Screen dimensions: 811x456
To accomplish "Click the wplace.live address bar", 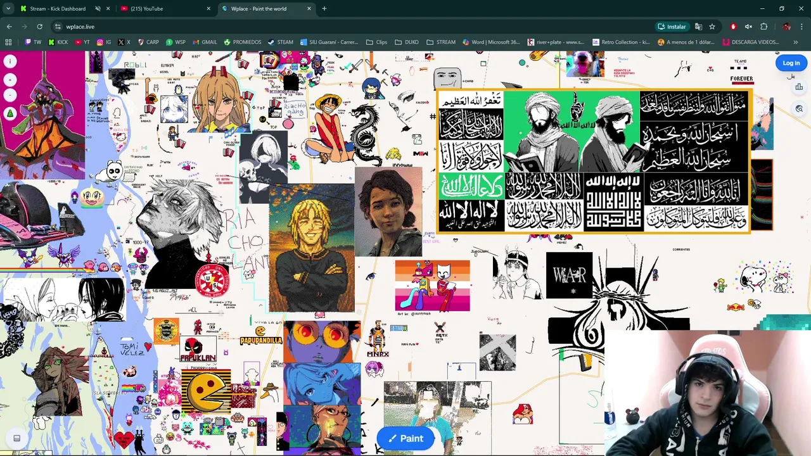I will [355, 27].
